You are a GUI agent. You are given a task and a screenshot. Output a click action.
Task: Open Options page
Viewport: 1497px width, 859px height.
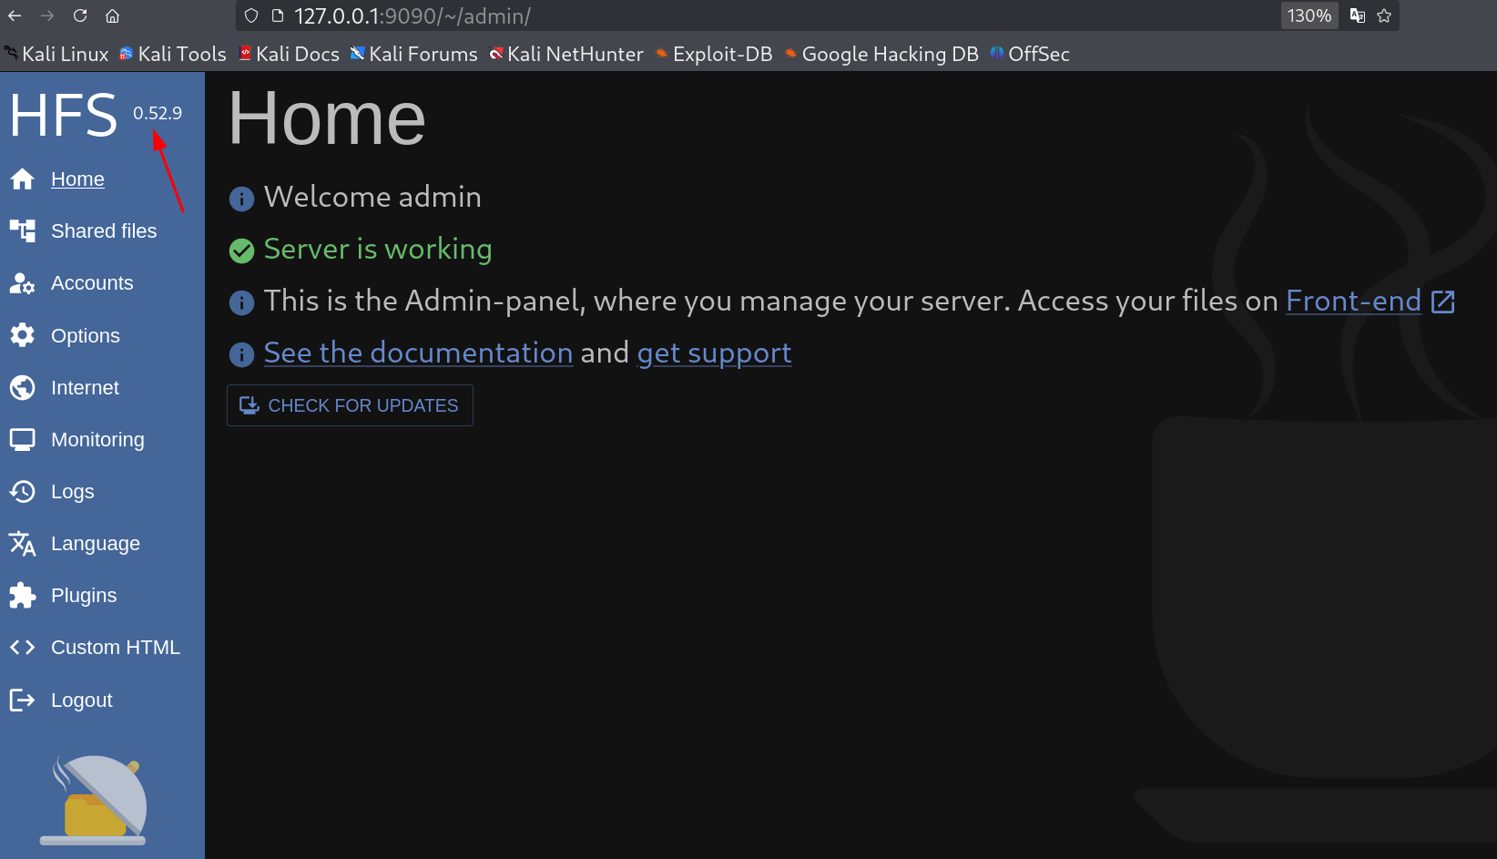click(86, 336)
